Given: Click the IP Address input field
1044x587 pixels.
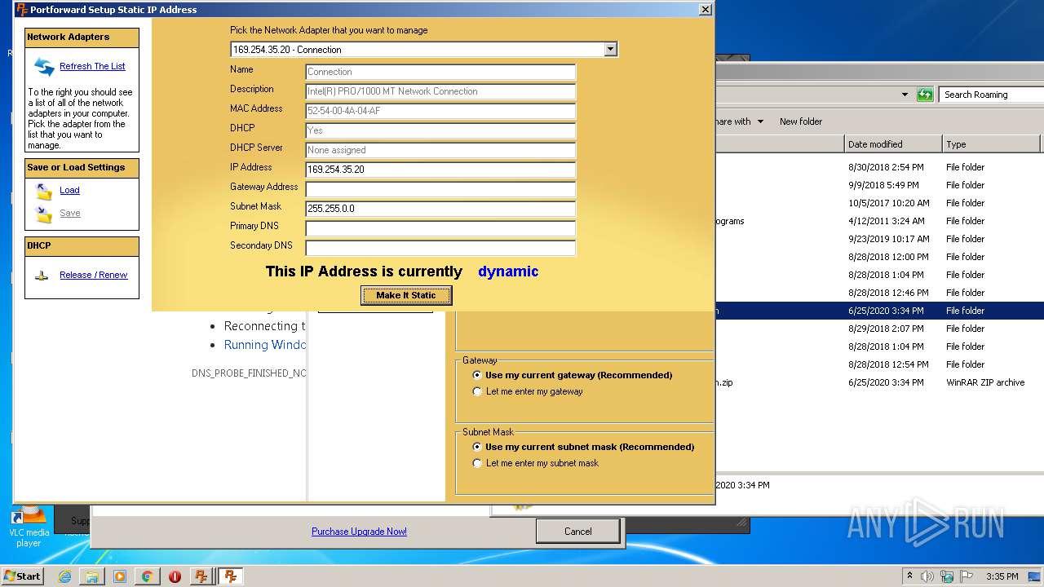Looking at the screenshot, I should [440, 170].
